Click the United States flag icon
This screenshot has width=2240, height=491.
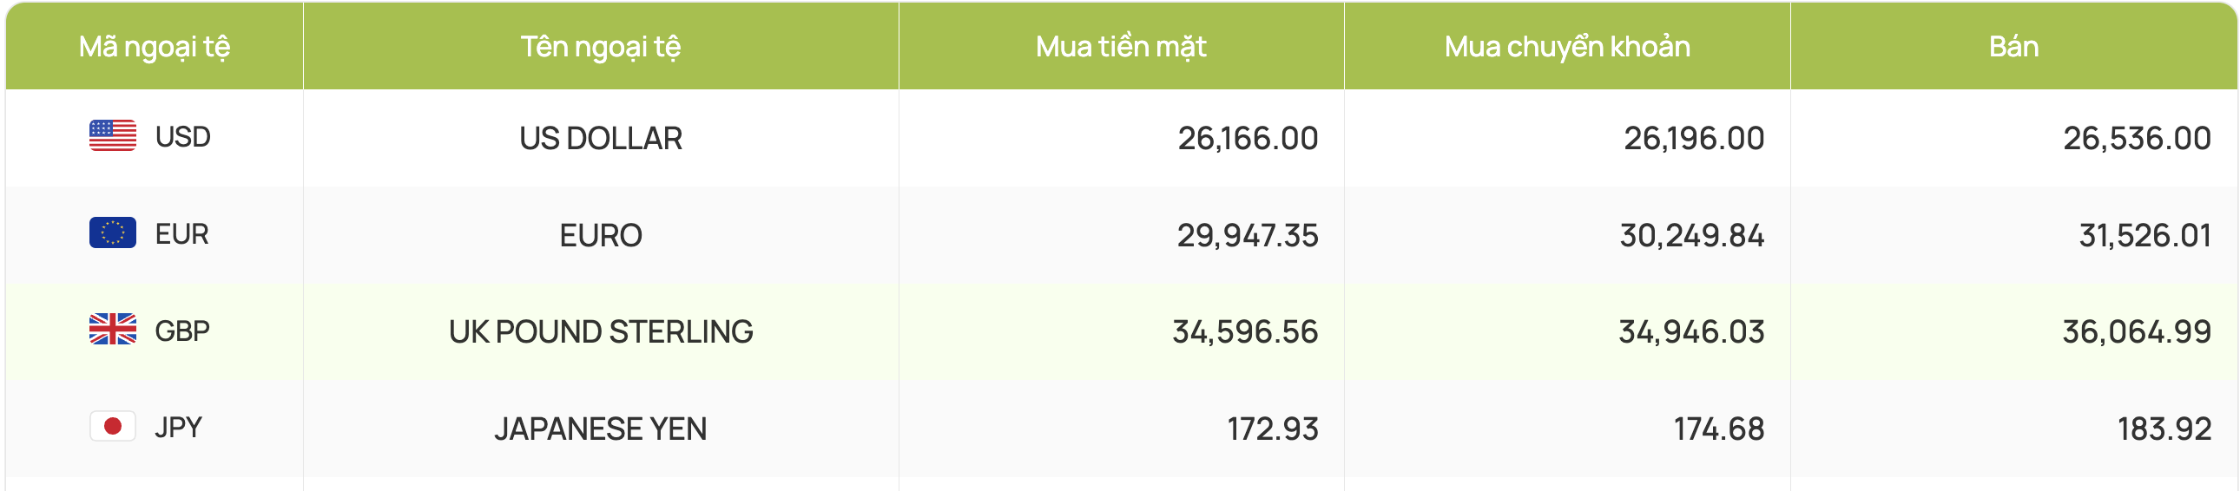click(113, 135)
